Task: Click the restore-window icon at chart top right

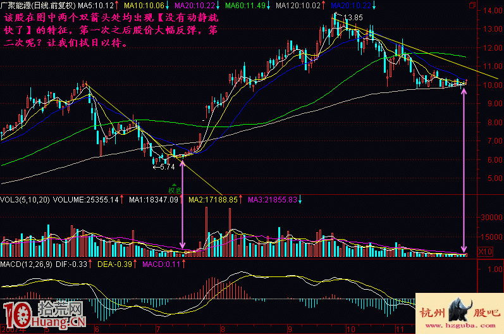Action: pos(472,5)
